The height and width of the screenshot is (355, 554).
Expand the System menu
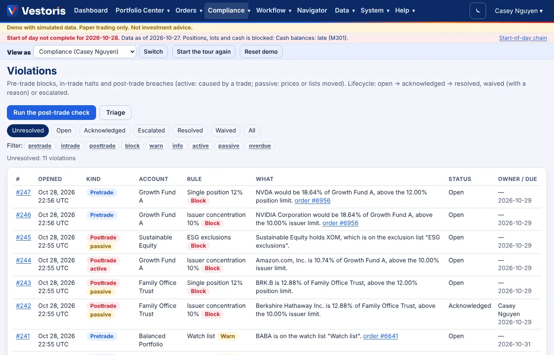pyautogui.click(x=375, y=10)
